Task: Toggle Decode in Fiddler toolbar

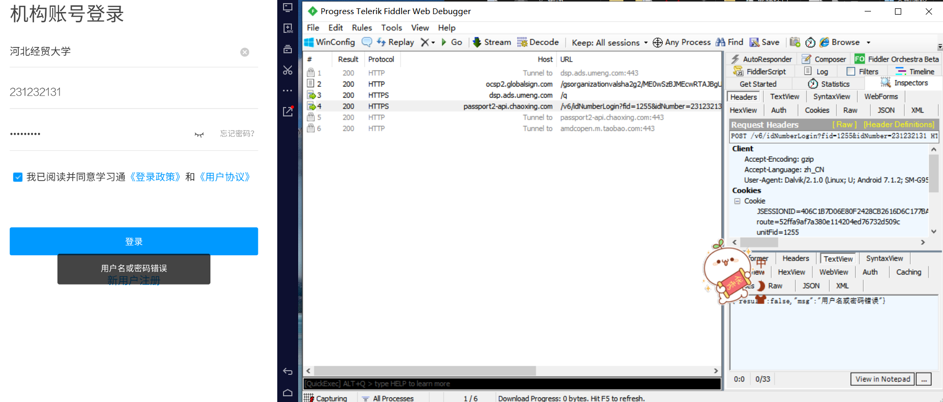Action: (538, 42)
